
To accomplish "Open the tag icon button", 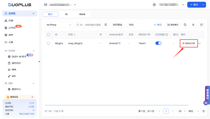I will (185, 25).
